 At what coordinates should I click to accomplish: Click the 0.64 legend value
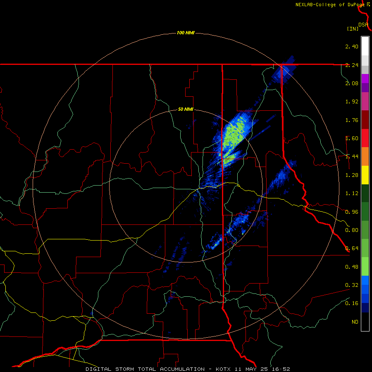[x=352, y=248]
